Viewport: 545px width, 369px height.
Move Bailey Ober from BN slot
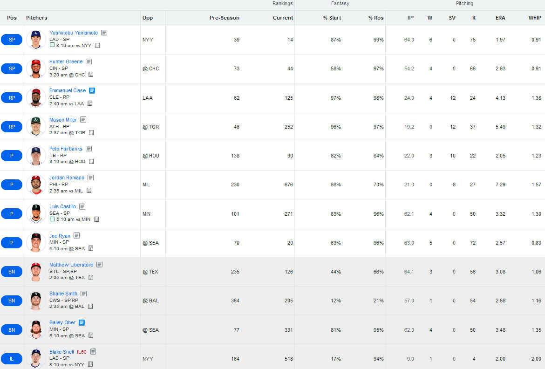[x=12, y=330]
